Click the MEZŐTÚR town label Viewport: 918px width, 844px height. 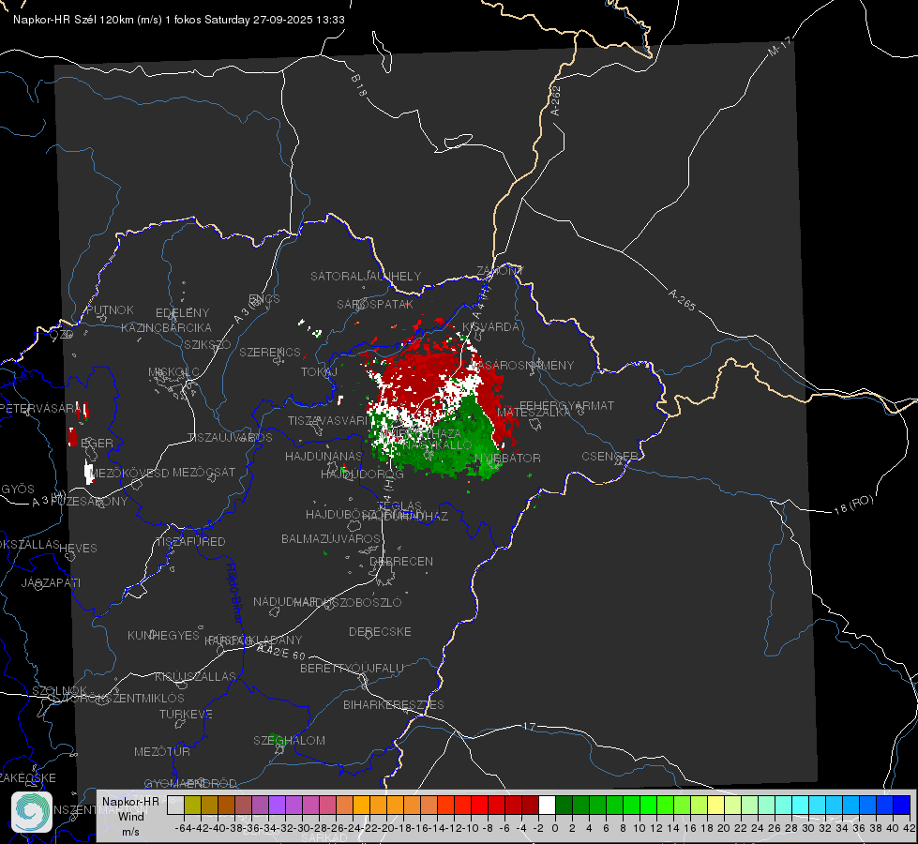[x=161, y=751]
